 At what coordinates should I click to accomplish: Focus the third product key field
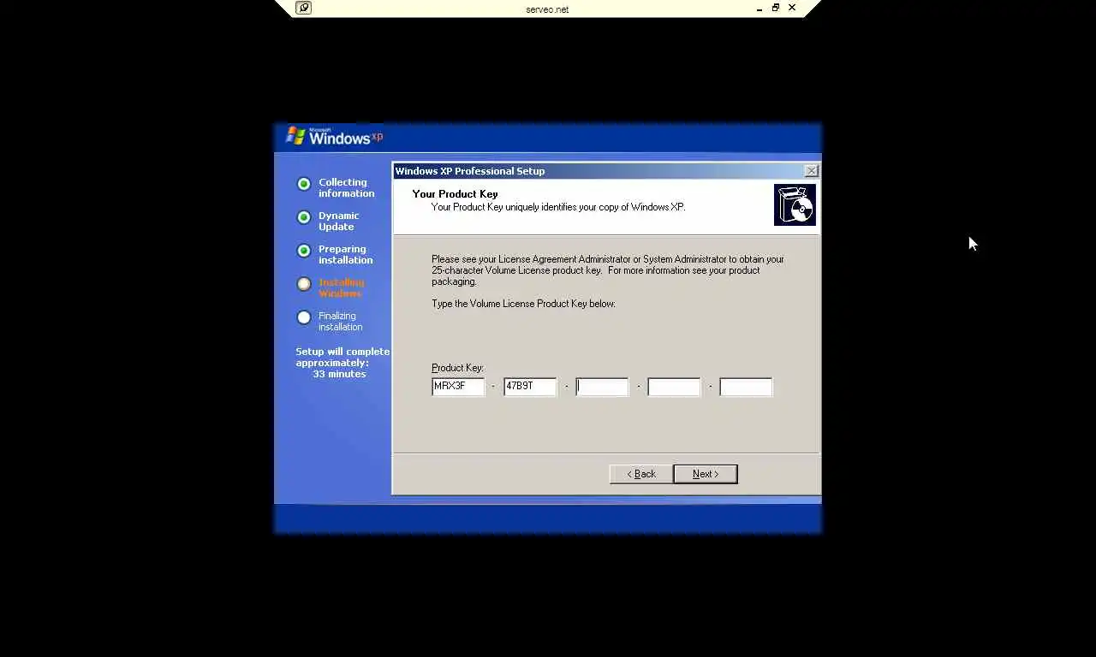(x=602, y=387)
